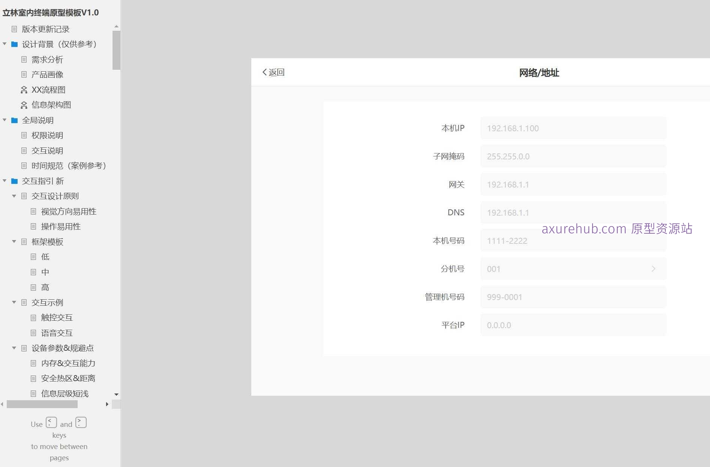Click the 网络/地址 page title
This screenshot has width=710, height=467.
tap(539, 72)
